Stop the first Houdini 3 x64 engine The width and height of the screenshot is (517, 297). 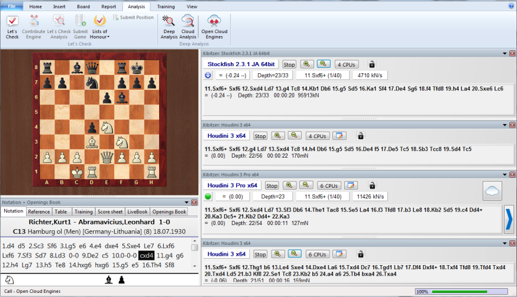point(260,136)
